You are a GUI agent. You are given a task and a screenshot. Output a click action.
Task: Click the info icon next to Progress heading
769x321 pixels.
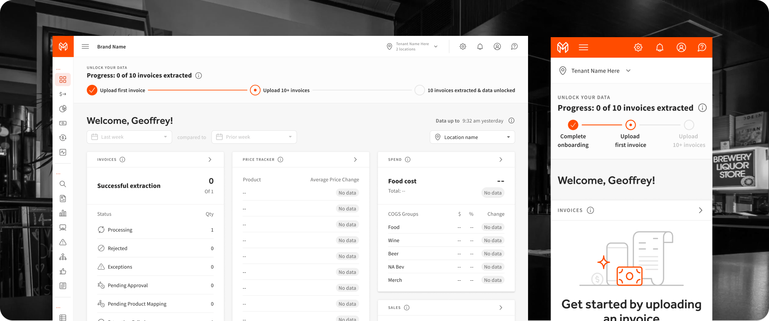pos(199,76)
